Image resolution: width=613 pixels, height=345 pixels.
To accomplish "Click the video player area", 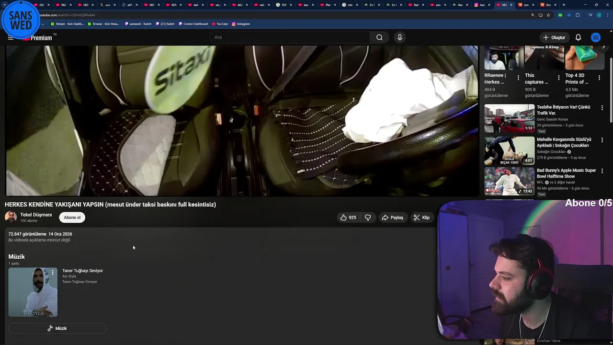I will [x=242, y=121].
